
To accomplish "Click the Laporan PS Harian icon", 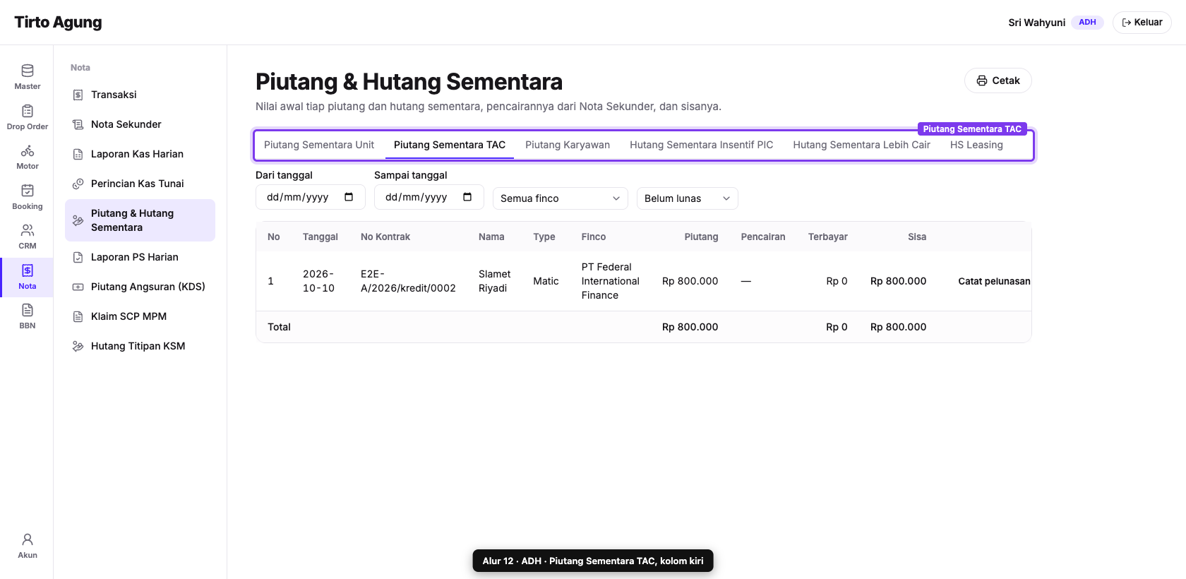I will [78, 257].
